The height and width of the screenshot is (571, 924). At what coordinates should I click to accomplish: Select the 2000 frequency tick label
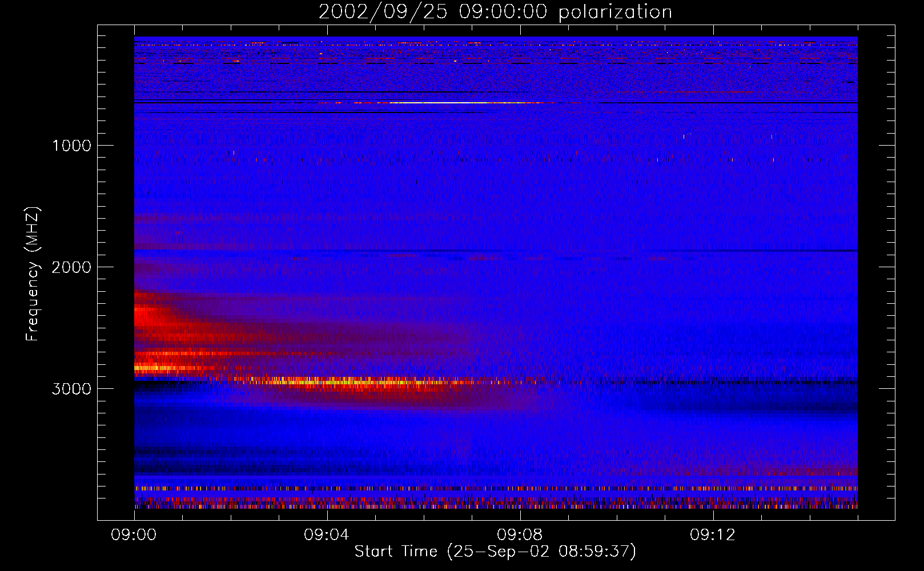click(x=71, y=267)
